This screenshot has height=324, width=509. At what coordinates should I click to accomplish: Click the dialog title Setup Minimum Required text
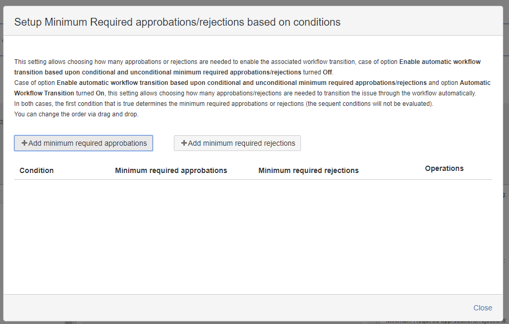coord(177,22)
